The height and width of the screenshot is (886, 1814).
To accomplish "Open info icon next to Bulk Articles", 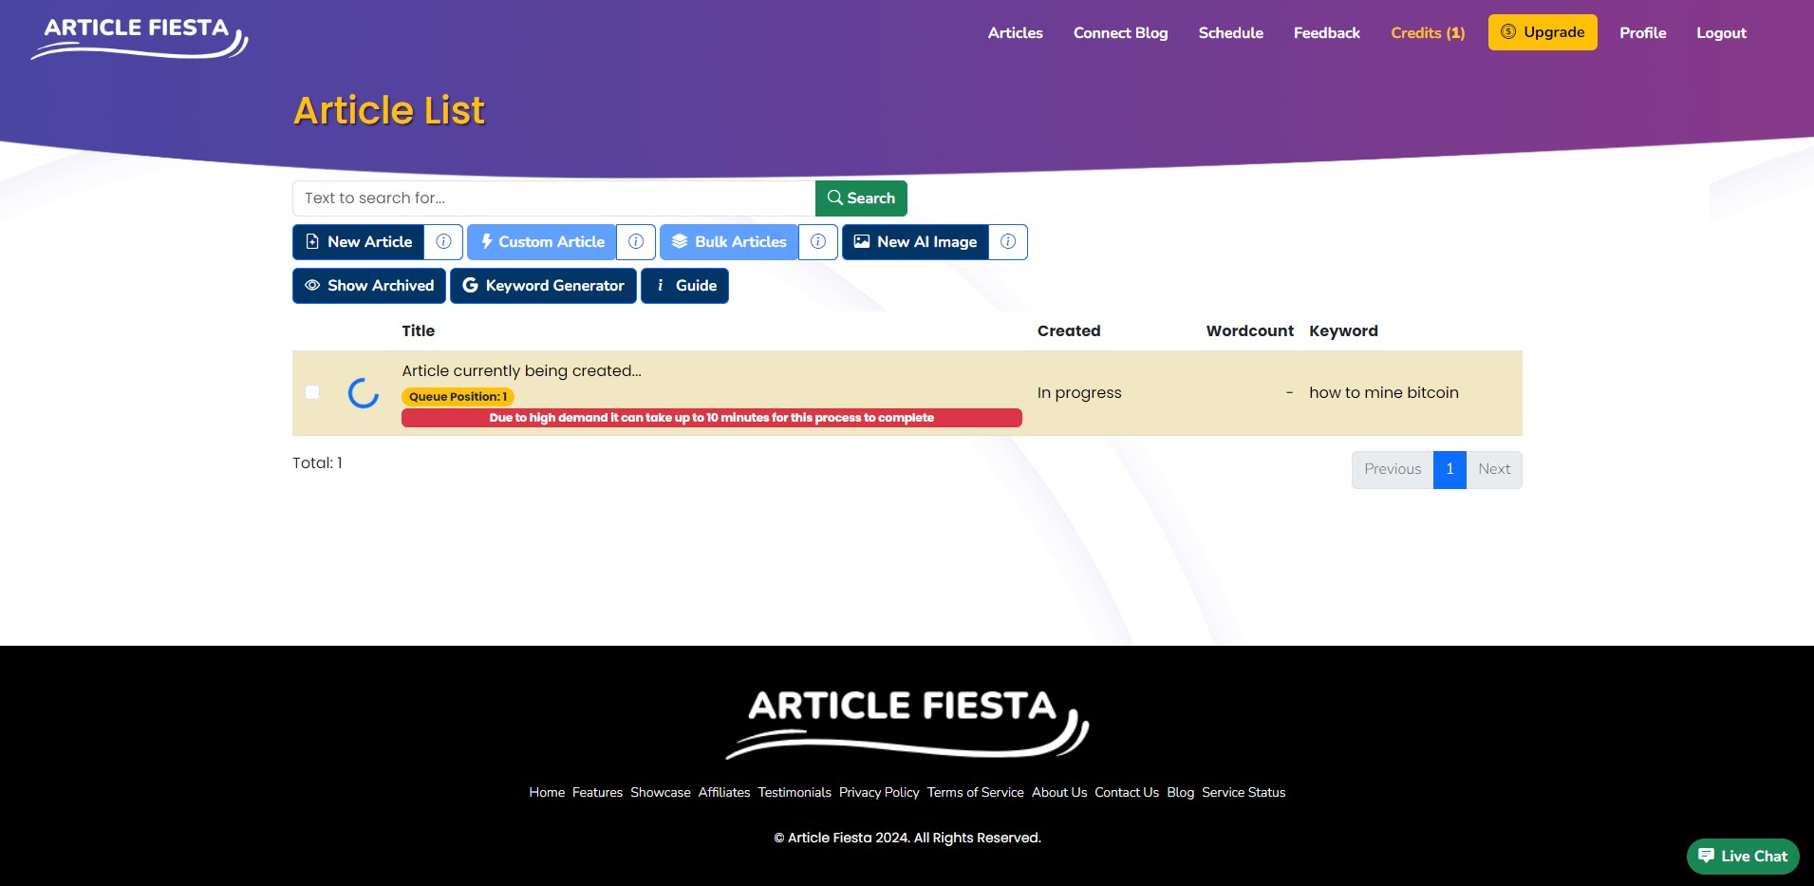I will click(x=818, y=242).
